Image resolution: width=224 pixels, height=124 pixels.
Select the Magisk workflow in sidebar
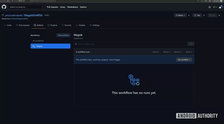[x=51, y=46]
